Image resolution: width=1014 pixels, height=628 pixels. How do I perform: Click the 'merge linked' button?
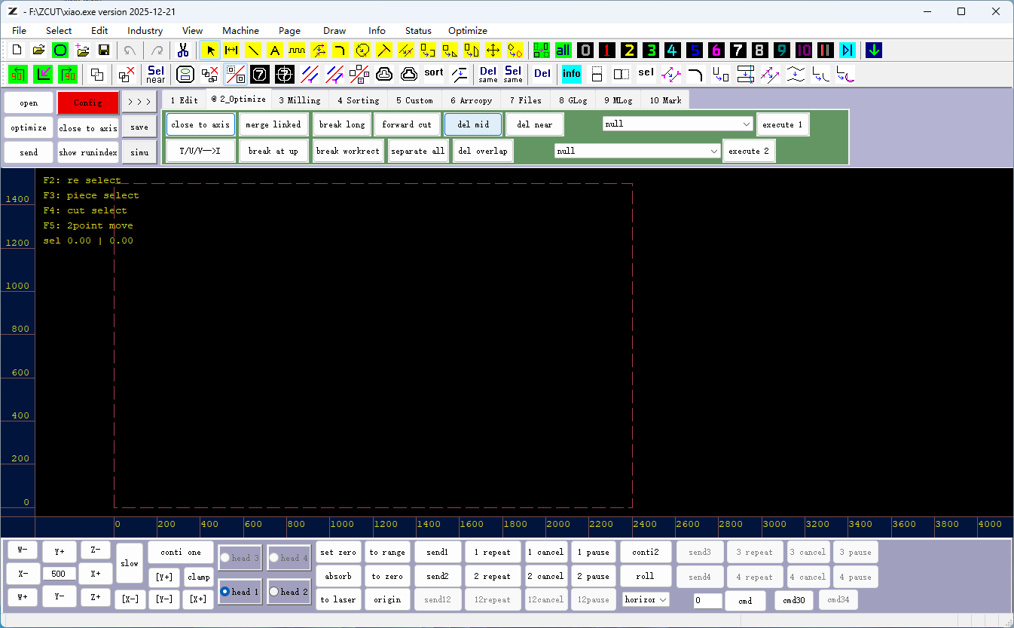tap(273, 124)
